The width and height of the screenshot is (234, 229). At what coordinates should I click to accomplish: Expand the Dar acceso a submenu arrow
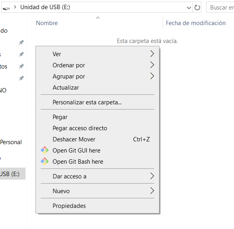[x=152, y=176]
